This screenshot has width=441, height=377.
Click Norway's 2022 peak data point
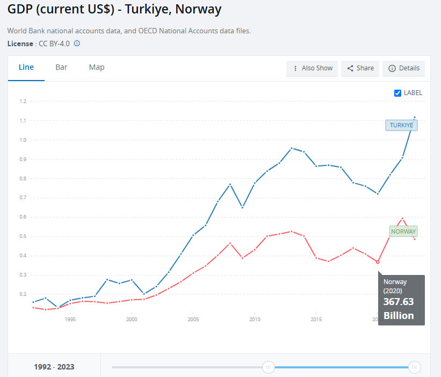point(402,218)
